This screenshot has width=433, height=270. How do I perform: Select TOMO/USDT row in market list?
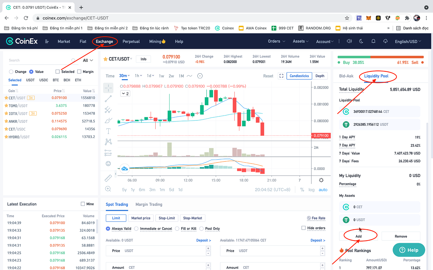pos(50,106)
